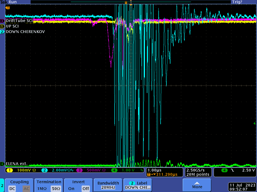Click the channel 1 UP SCI marker
The width and height of the screenshot is (257, 192).
pos(2,26)
